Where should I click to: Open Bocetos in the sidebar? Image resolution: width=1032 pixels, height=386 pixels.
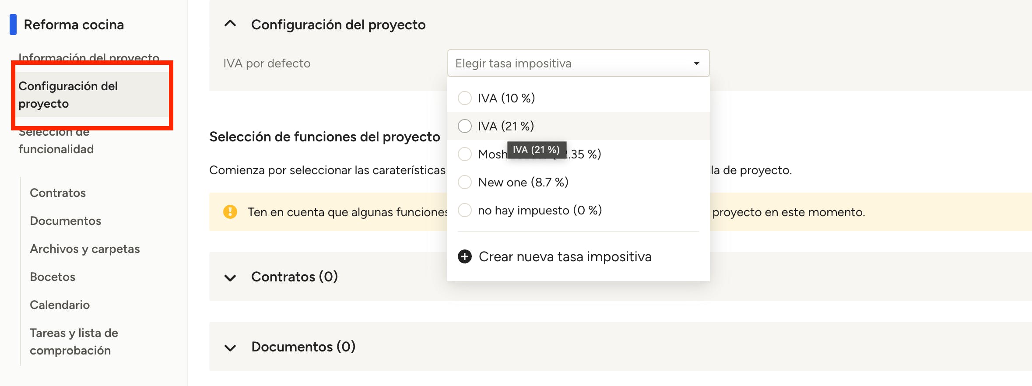53,277
